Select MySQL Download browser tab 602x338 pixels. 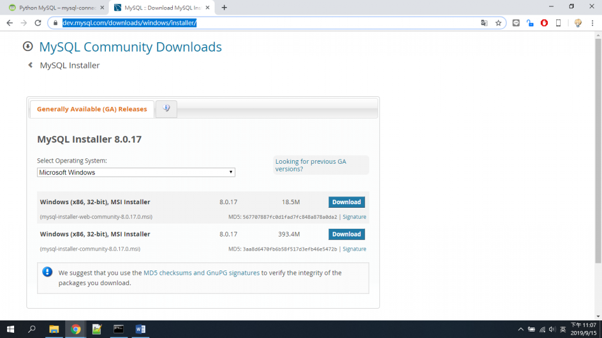(161, 8)
